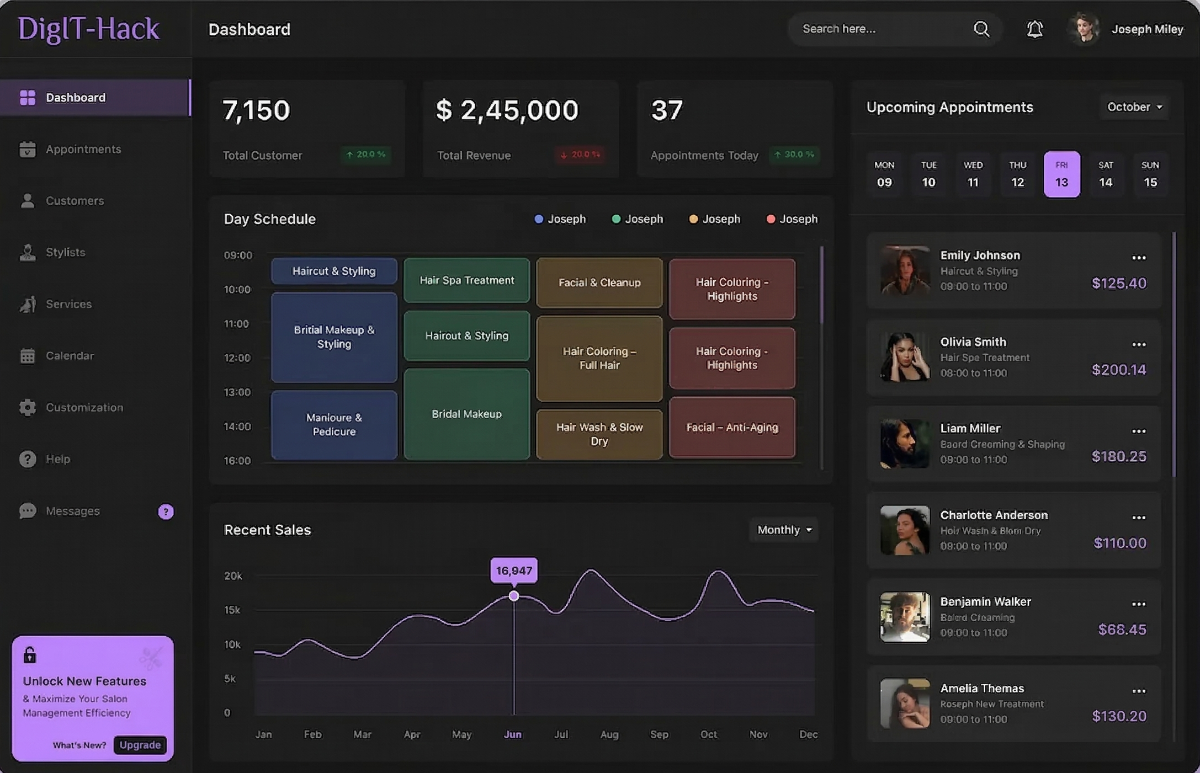Image resolution: width=1200 pixels, height=773 pixels.
Task: Open options menu for Emily Johnson's appointment
Action: click(1139, 258)
